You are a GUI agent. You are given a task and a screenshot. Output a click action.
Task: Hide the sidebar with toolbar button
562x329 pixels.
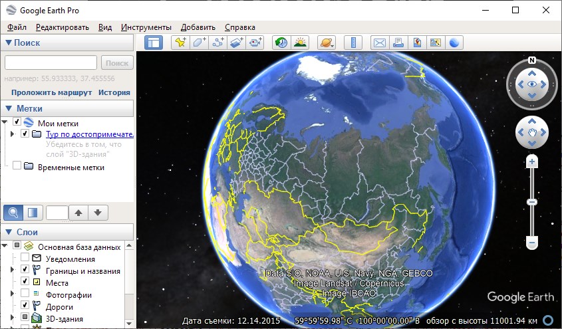(x=154, y=43)
